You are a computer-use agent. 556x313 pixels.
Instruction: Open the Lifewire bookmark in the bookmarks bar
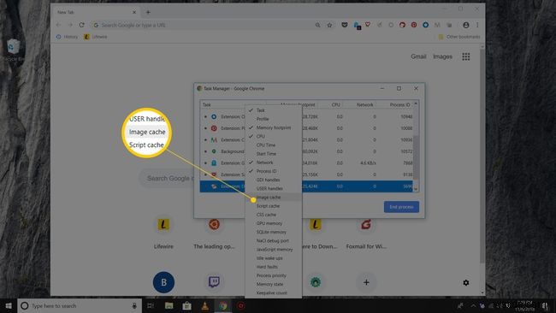pyautogui.click(x=96, y=37)
